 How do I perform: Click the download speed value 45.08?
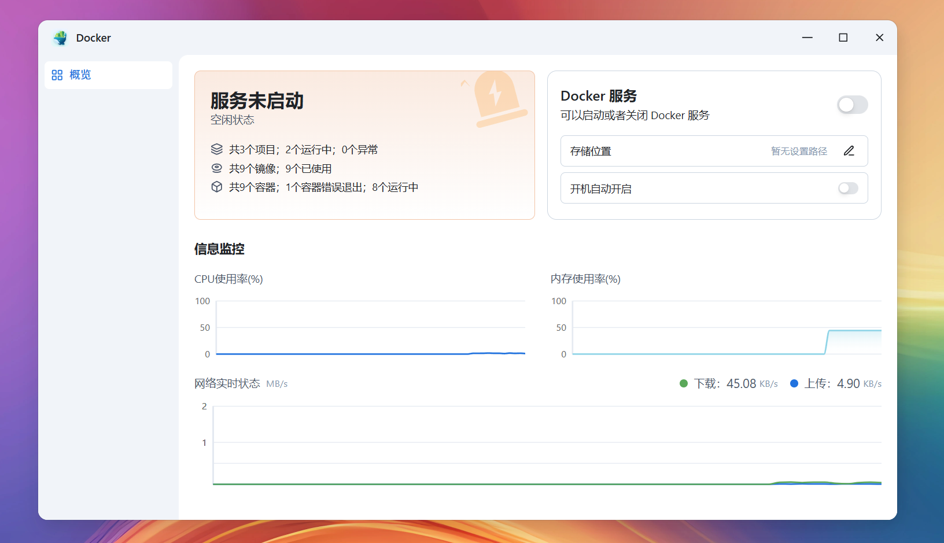742,383
